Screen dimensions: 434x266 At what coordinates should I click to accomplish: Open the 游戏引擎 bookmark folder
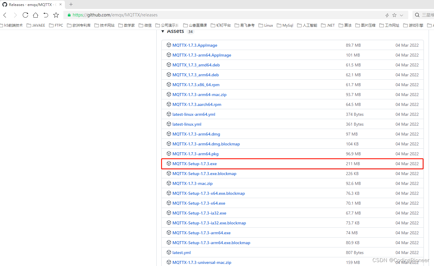413,25
